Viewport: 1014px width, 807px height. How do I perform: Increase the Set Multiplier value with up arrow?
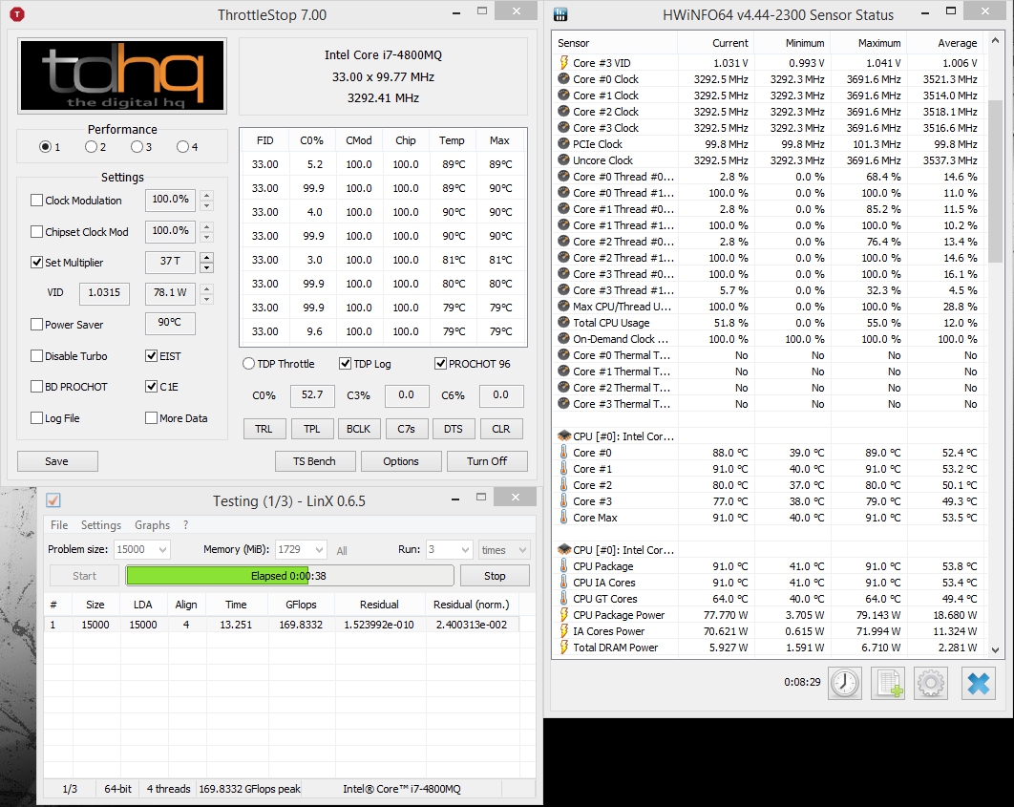coord(207,257)
